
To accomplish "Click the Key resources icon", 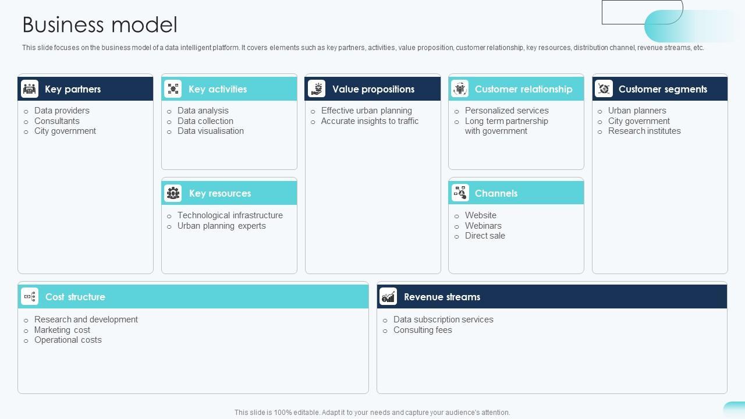I will 173,193.
